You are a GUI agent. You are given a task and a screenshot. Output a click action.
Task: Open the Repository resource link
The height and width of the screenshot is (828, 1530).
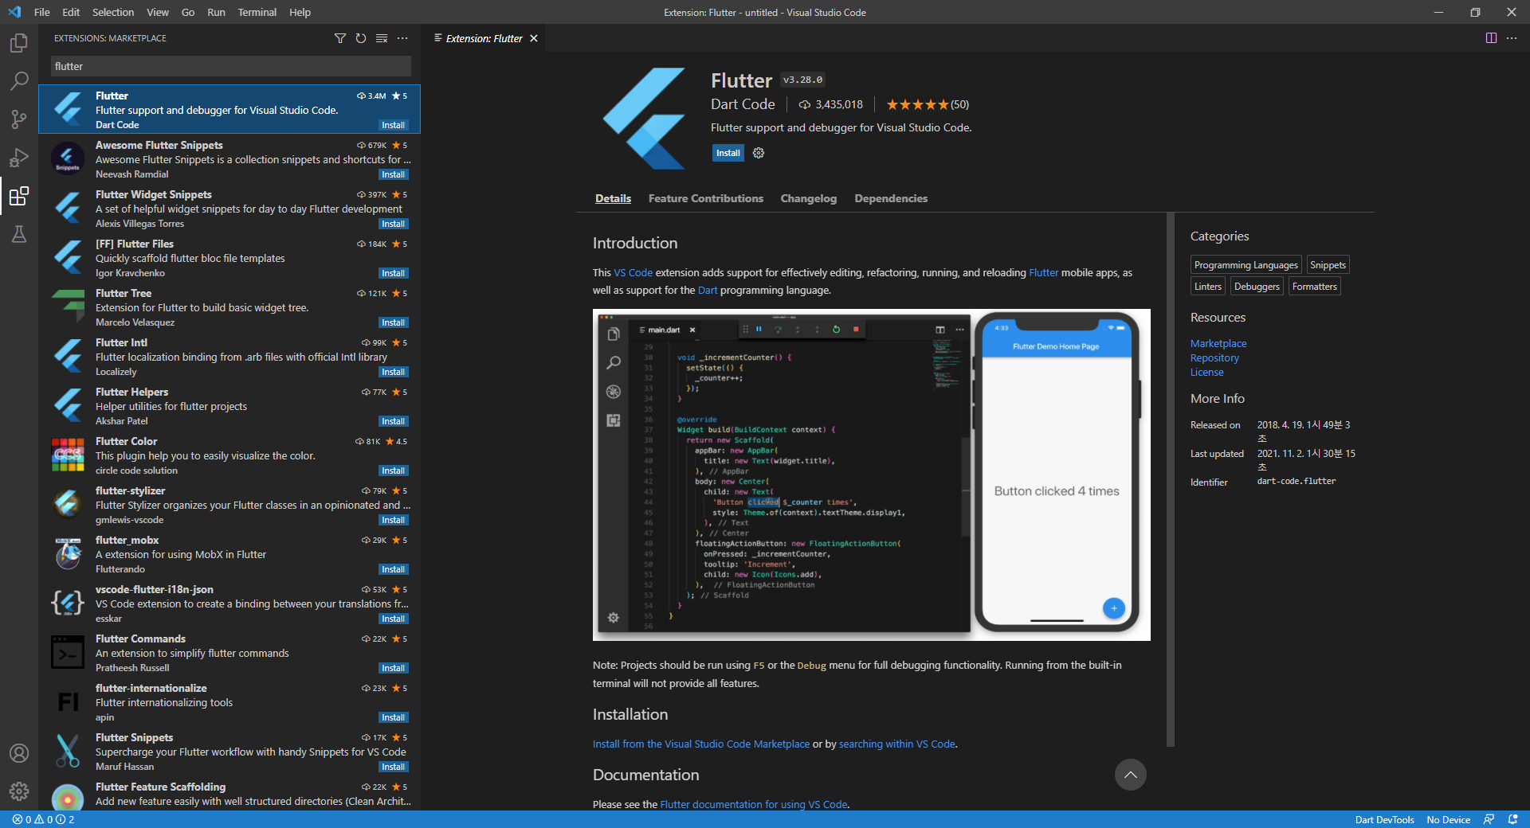[x=1214, y=357]
